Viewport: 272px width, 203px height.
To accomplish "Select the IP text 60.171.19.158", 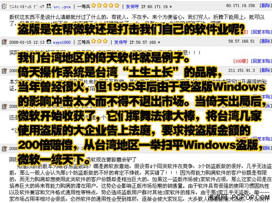I will coord(240,5).
